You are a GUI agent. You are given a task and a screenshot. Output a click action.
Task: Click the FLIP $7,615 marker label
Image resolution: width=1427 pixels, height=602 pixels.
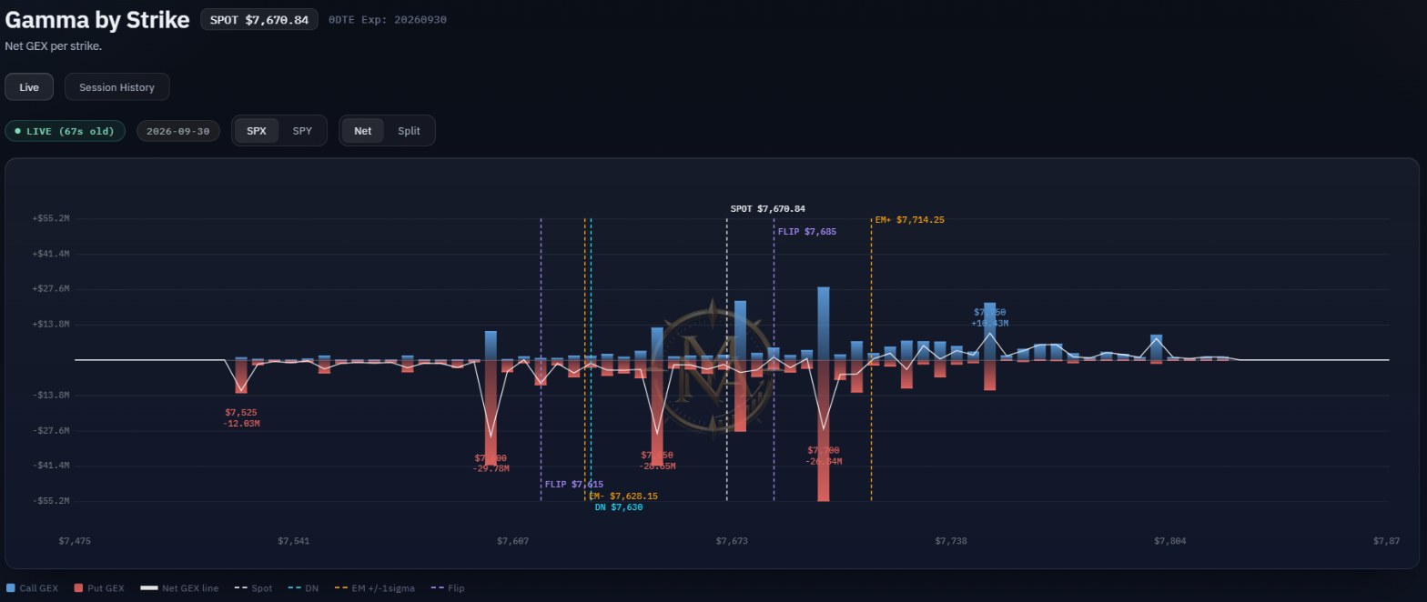(x=574, y=485)
